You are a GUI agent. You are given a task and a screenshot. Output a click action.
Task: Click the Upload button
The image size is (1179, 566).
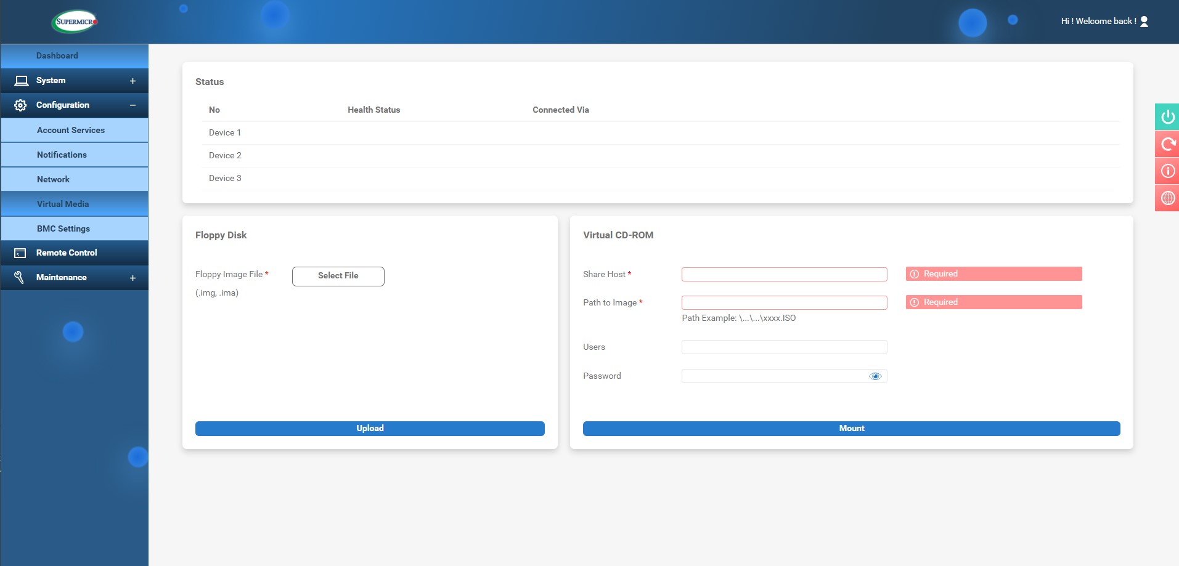370,429
